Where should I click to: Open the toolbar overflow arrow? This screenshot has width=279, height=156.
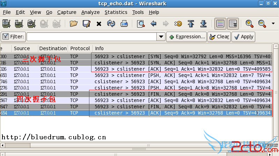coord(273,23)
